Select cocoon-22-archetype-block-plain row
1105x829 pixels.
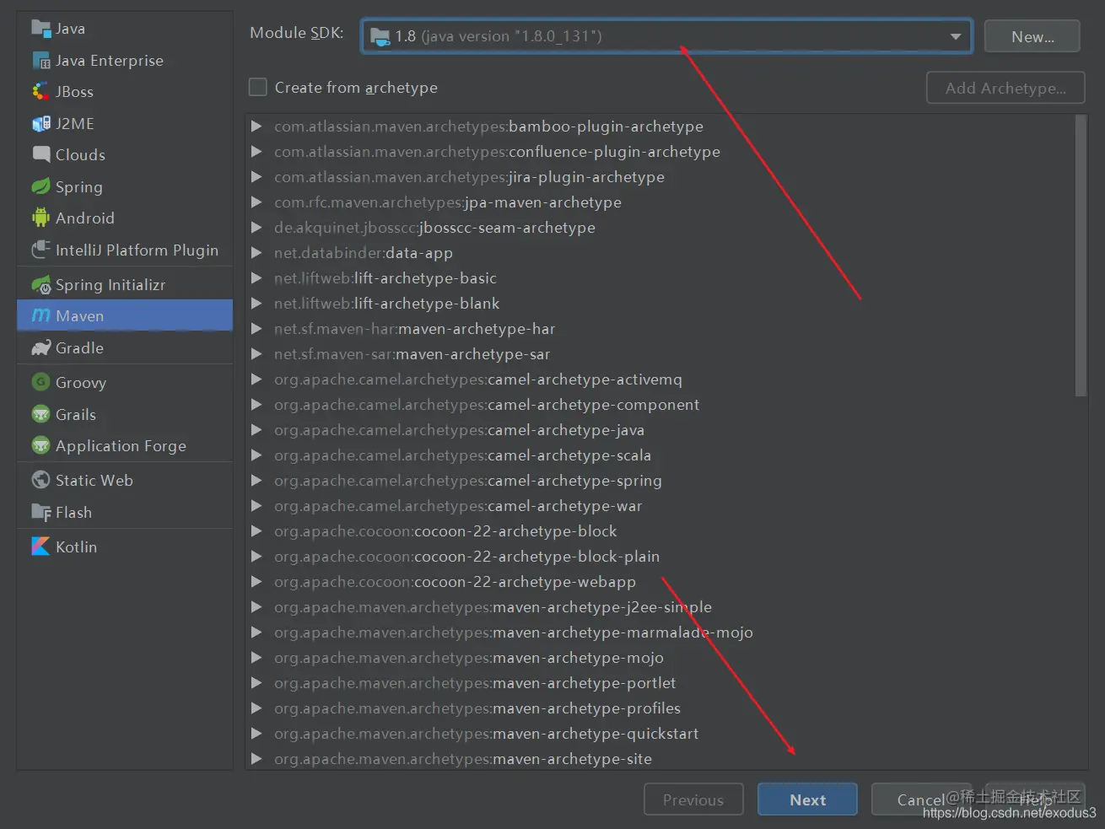click(660, 557)
